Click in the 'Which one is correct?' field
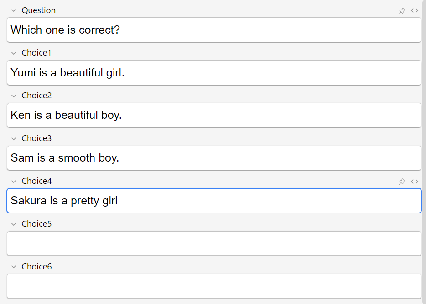This screenshot has height=304, width=426. (x=214, y=30)
